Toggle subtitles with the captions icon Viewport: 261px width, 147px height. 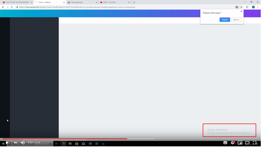tap(225, 143)
